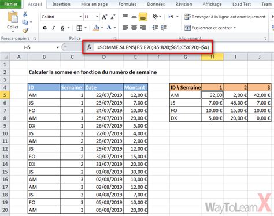The height and width of the screenshot is (216, 274).
Task: Switch to the Load Test tab
Action: (242, 4)
